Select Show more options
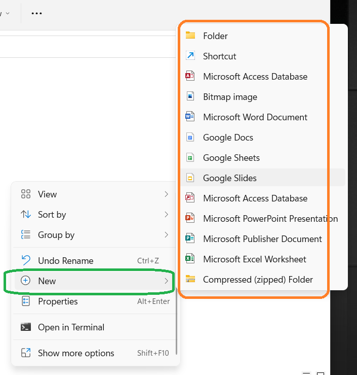357x375 pixels. point(95,353)
